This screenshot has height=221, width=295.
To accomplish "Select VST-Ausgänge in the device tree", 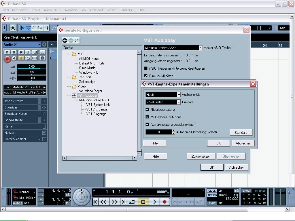I will pyautogui.click(x=97, y=109).
